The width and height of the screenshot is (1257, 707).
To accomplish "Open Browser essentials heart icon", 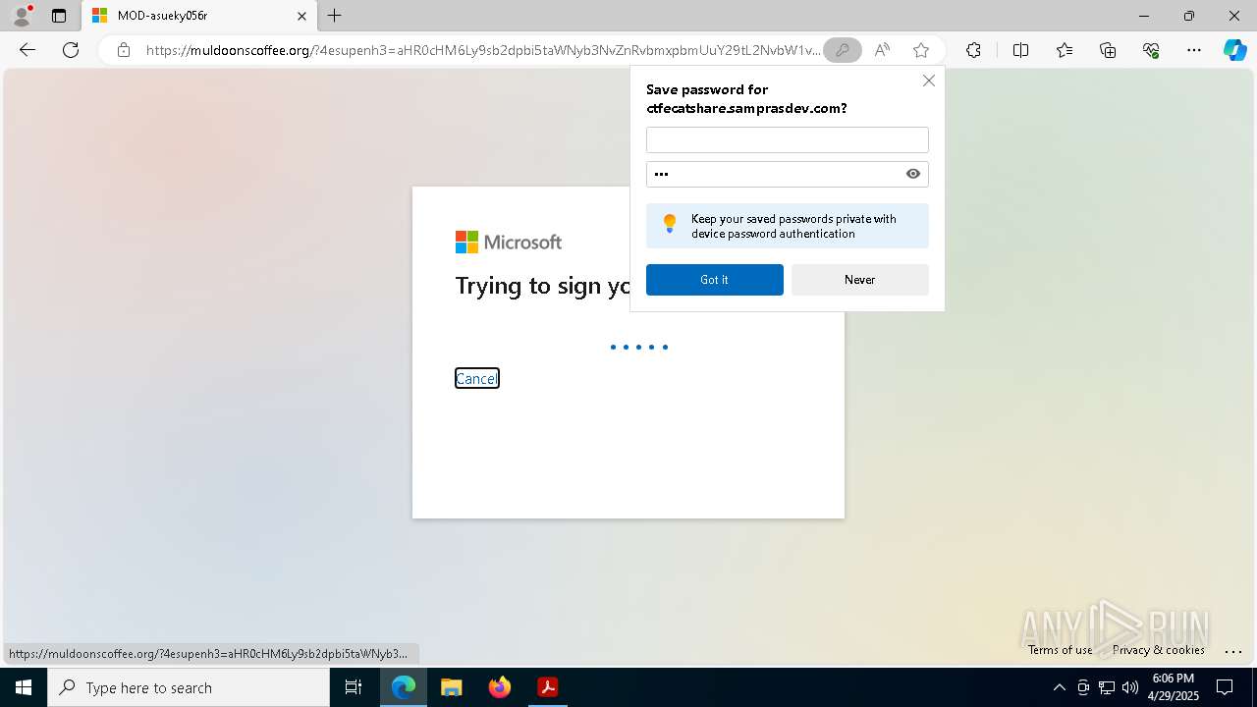I will pyautogui.click(x=1151, y=50).
